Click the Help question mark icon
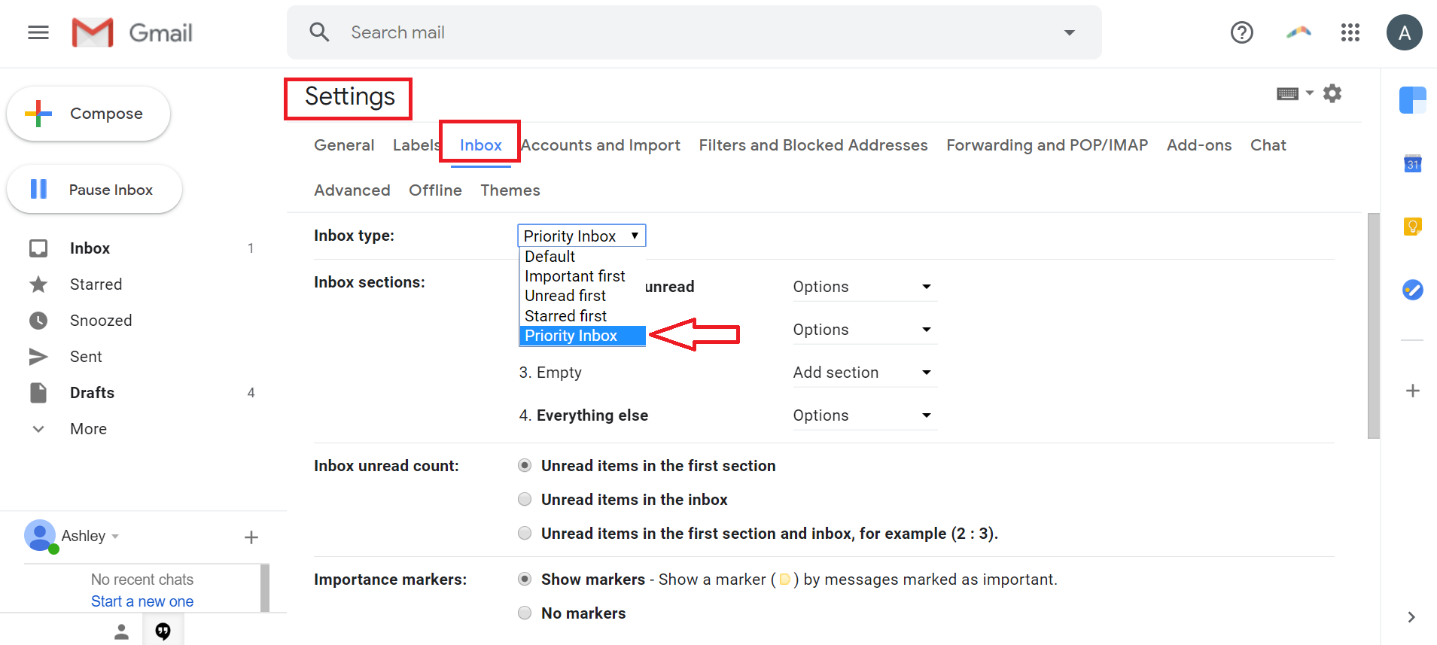The width and height of the screenshot is (1437, 645). click(x=1241, y=32)
